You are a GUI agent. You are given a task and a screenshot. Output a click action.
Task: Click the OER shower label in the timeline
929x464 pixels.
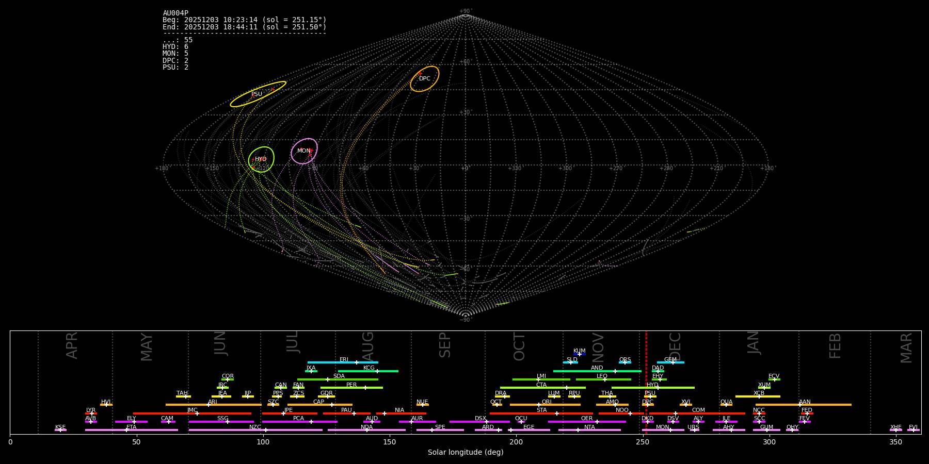pos(587,419)
